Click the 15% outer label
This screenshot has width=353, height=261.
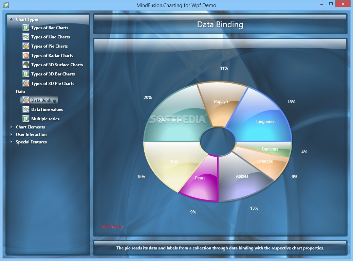click(141, 177)
